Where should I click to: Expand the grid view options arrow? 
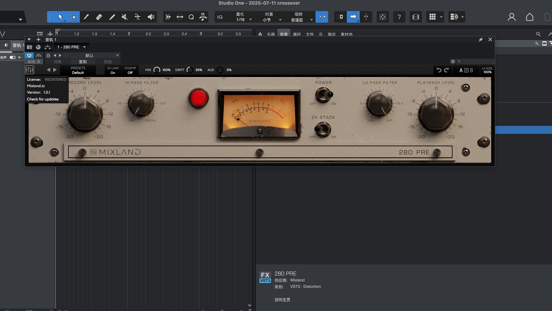click(x=441, y=17)
